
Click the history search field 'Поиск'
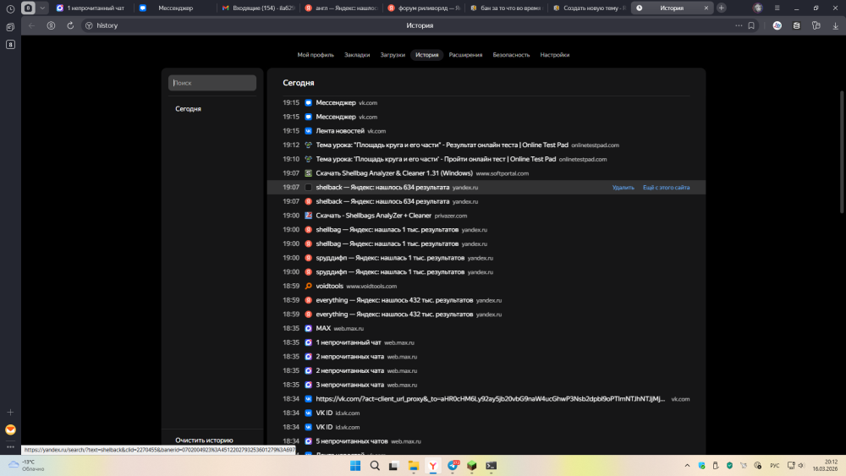click(x=212, y=83)
